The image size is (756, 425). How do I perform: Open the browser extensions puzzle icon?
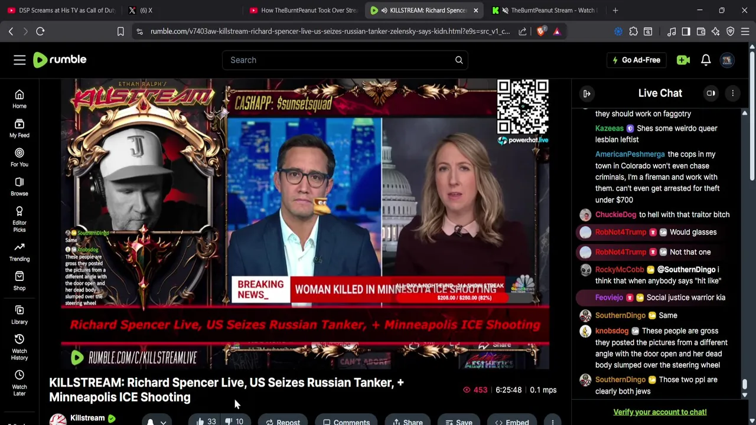(x=634, y=31)
